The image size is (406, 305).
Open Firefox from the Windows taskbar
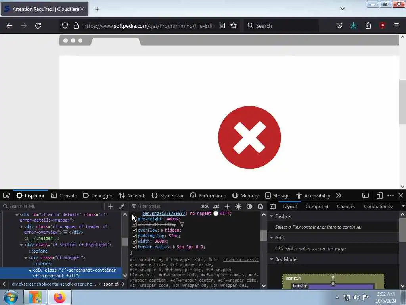pyautogui.click(x=60, y=297)
